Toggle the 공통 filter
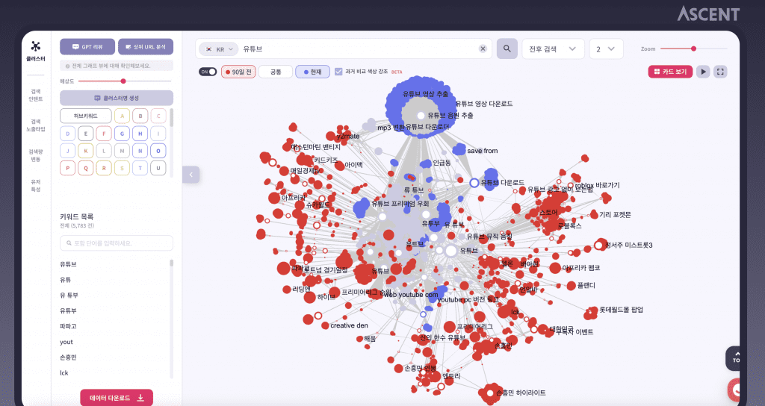The width and height of the screenshot is (765, 406). pyautogui.click(x=275, y=72)
